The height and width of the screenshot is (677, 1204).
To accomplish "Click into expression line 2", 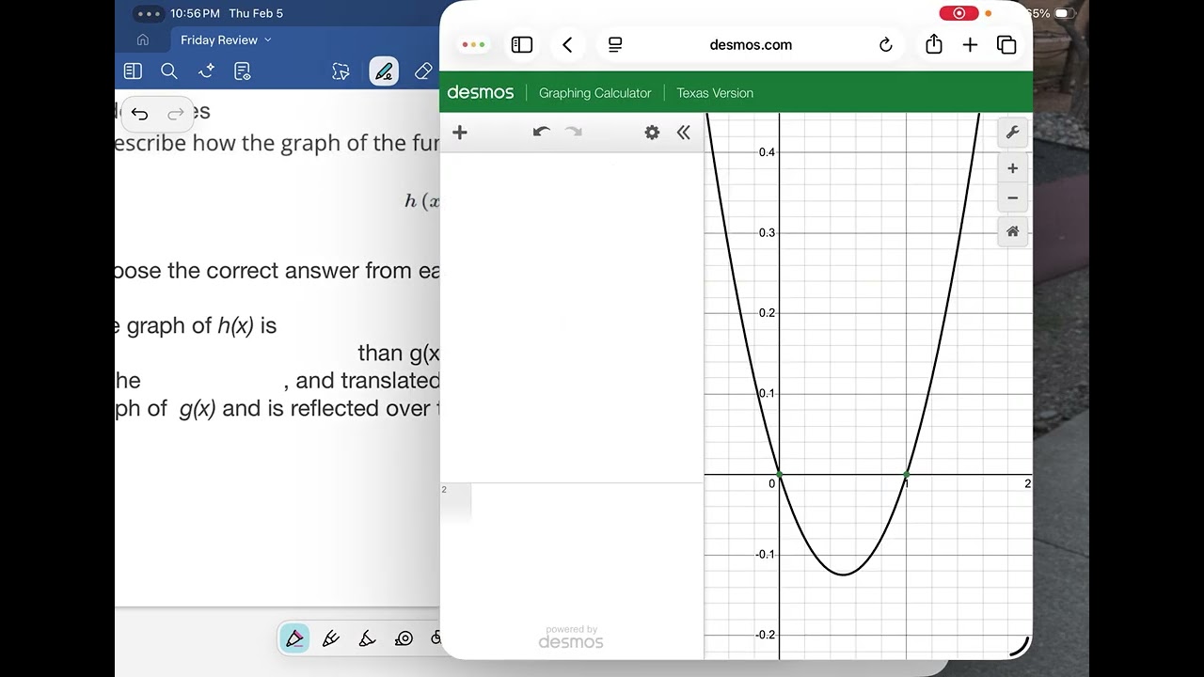I will (x=572, y=503).
